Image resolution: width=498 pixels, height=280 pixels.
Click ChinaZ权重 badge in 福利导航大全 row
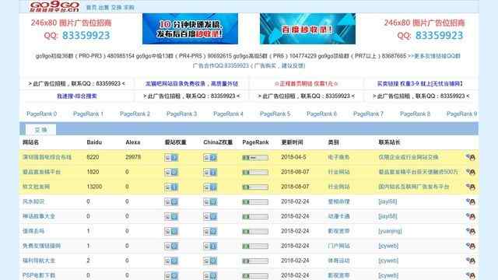coord(210,261)
